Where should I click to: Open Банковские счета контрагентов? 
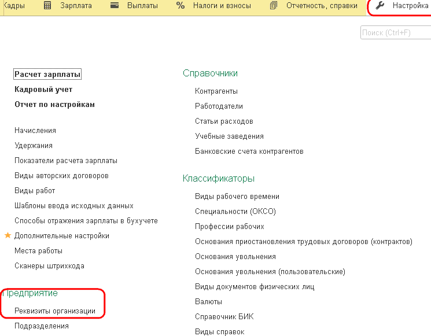(x=249, y=152)
